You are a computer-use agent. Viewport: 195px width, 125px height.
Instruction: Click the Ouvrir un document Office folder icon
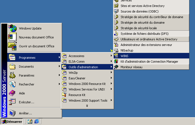(x=12, y=46)
